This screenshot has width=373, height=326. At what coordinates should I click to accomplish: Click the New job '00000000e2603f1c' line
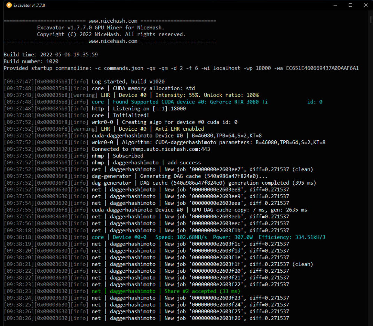tap(146, 244)
